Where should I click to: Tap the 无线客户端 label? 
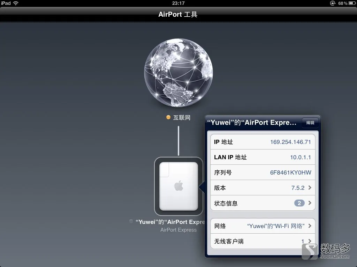(229, 241)
